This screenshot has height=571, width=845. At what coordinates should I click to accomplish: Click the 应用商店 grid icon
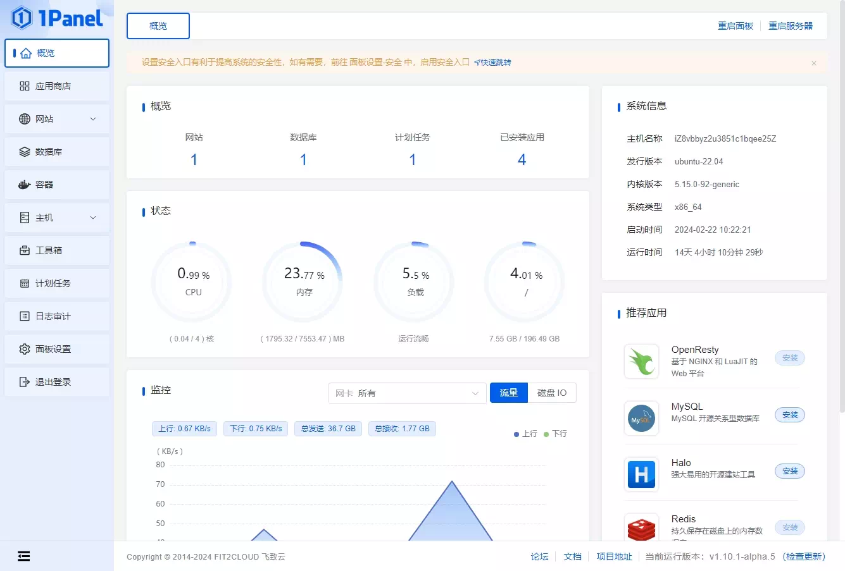point(25,86)
